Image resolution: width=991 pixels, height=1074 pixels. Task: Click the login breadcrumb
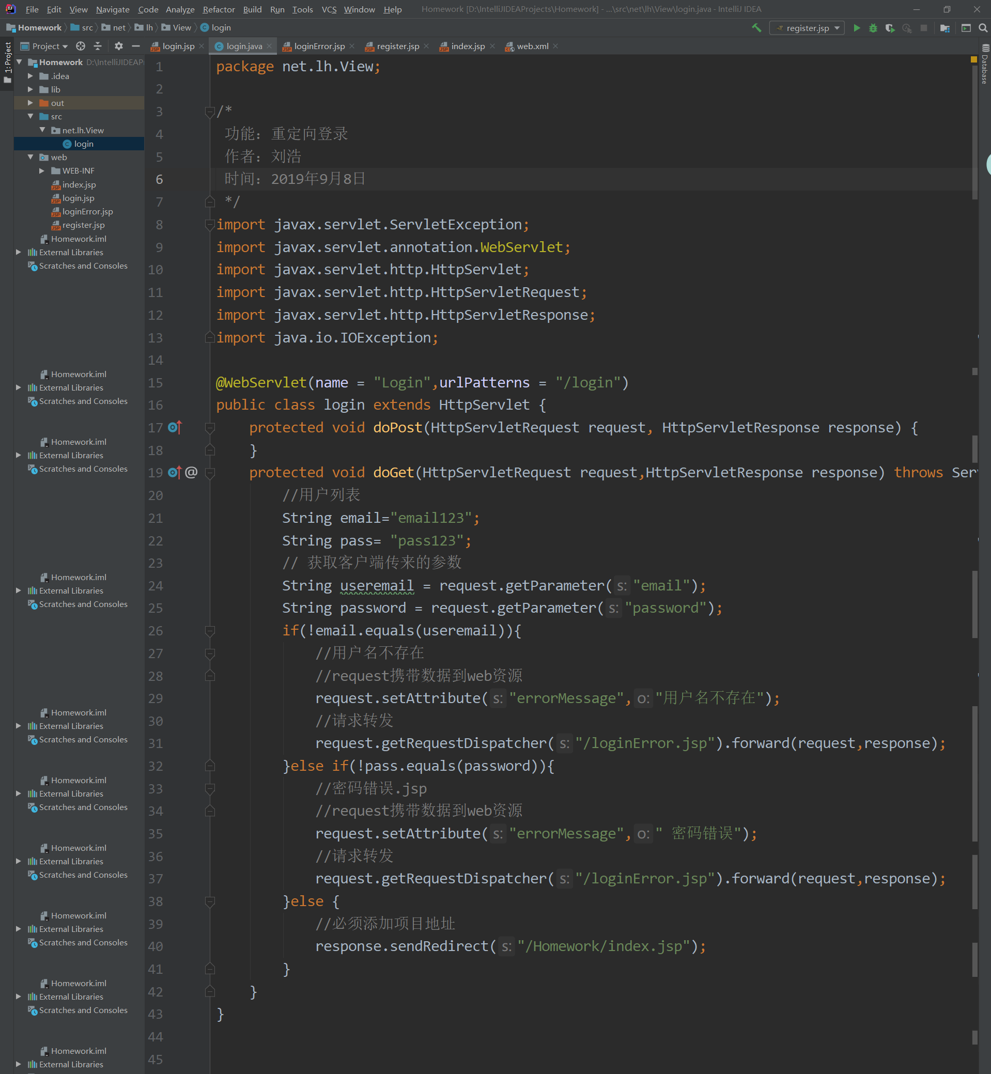[215, 27]
